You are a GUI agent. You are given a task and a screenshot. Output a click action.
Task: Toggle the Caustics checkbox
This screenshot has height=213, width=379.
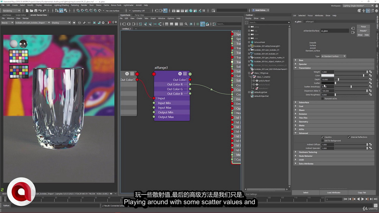pyautogui.click(x=323, y=137)
